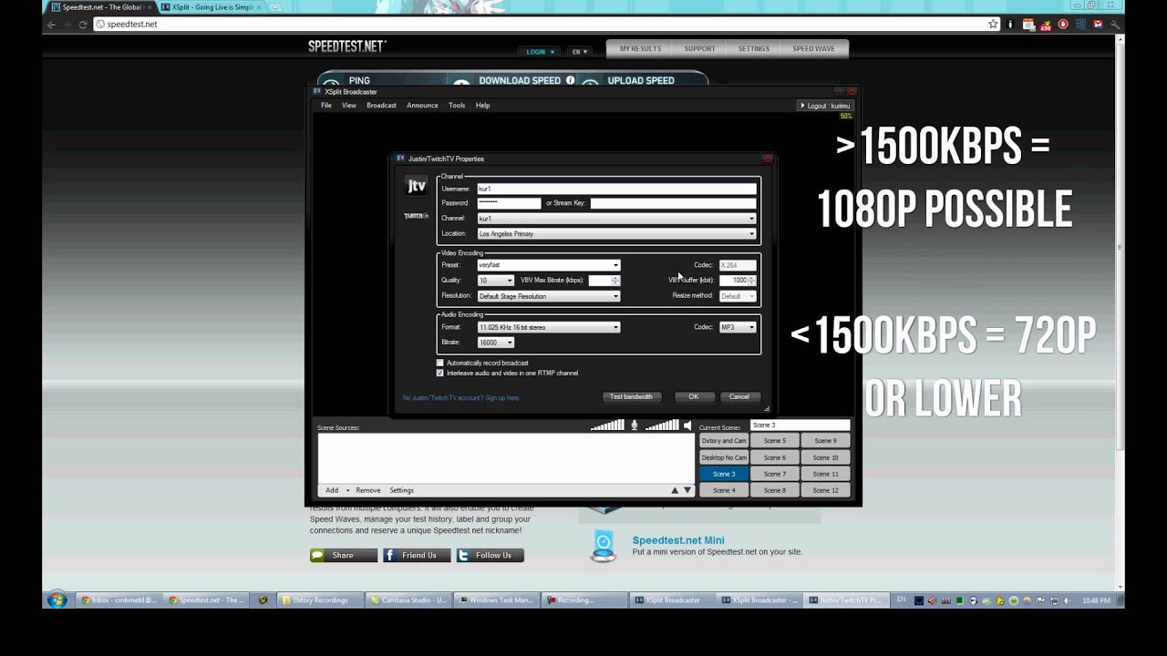
Task: Open the File menu in XSplit Broadcaster
Action: pyautogui.click(x=325, y=106)
